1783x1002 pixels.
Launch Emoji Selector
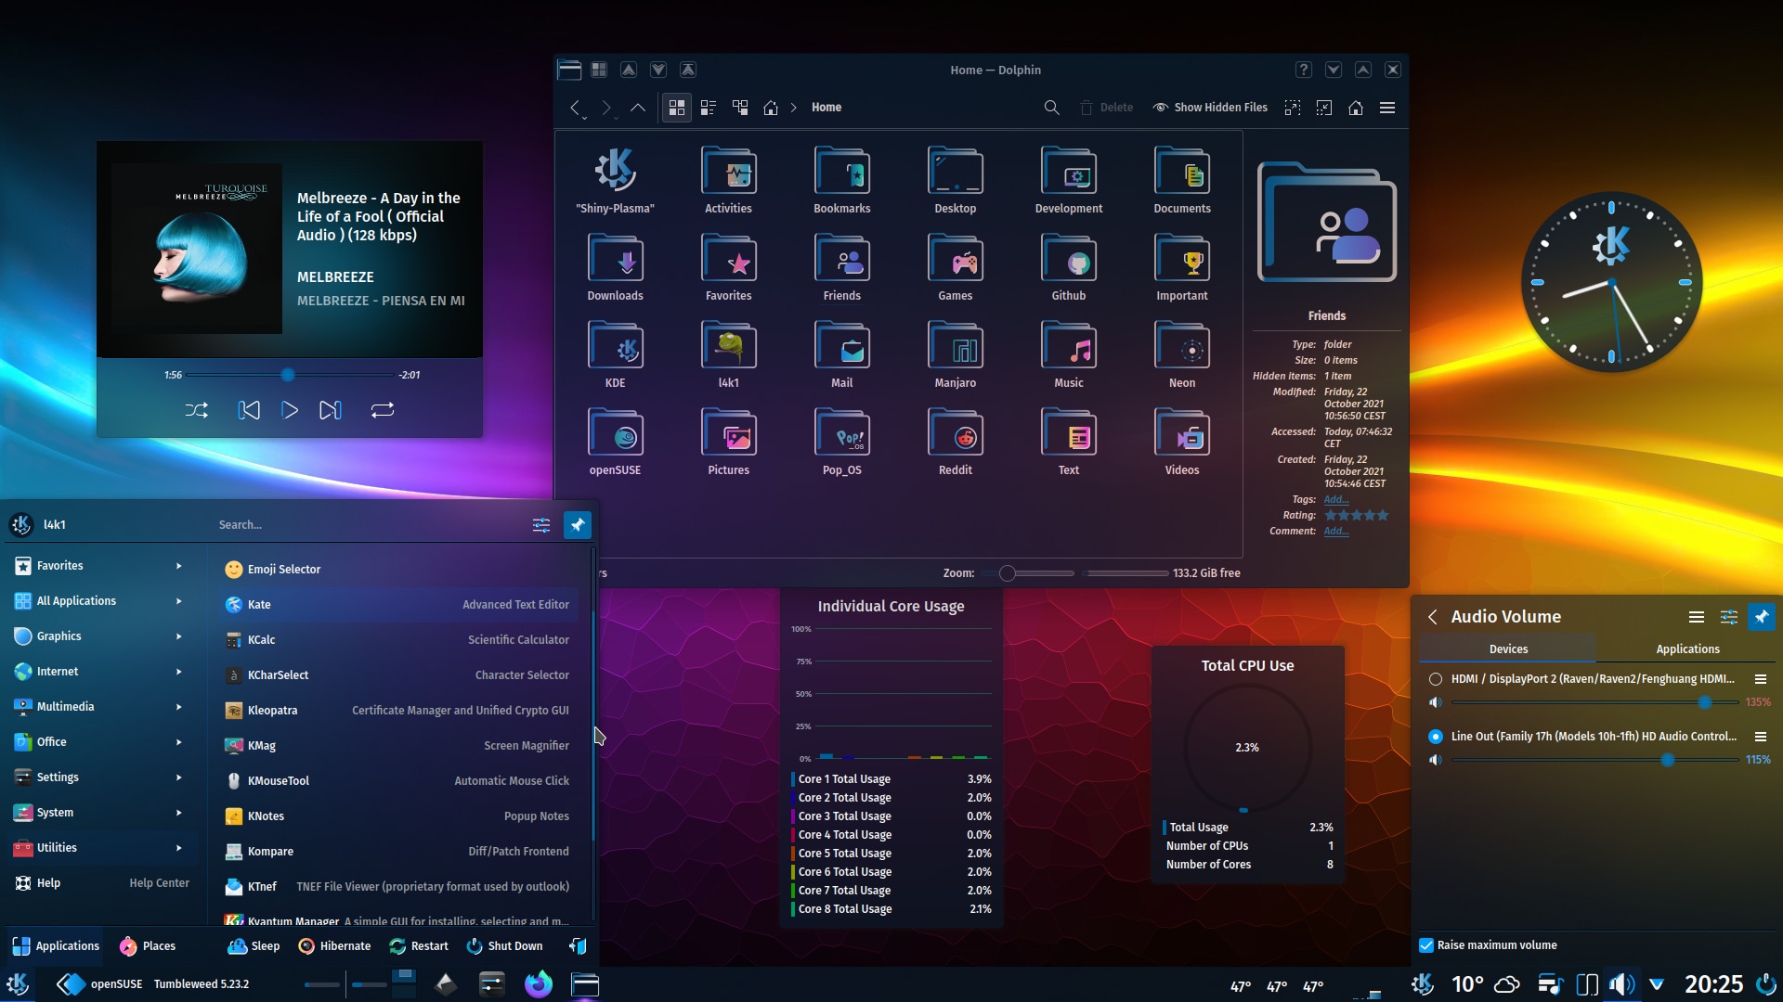(x=397, y=570)
